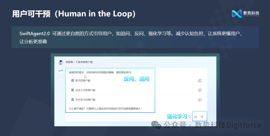
Task: Click the document icon beside 昨天的客户数
Action: click(x=73, y=80)
